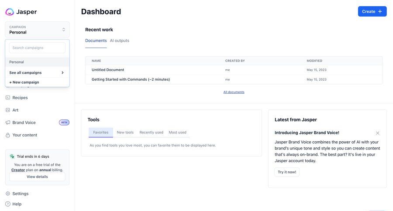This screenshot has height=211, width=393.
Task: Select the Most used tab
Action: (x=177, y=133)
